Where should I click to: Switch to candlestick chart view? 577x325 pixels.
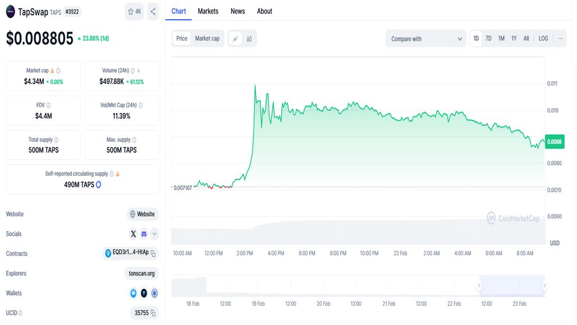pos(249,39)
